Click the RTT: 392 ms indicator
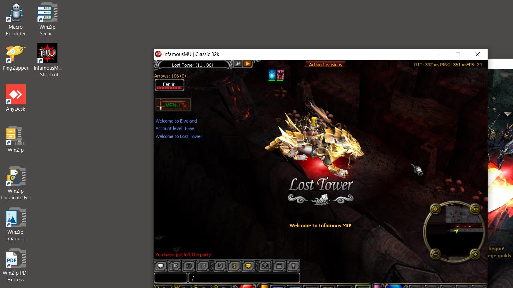The image size is (513, 288). click(x=426, y=65)
